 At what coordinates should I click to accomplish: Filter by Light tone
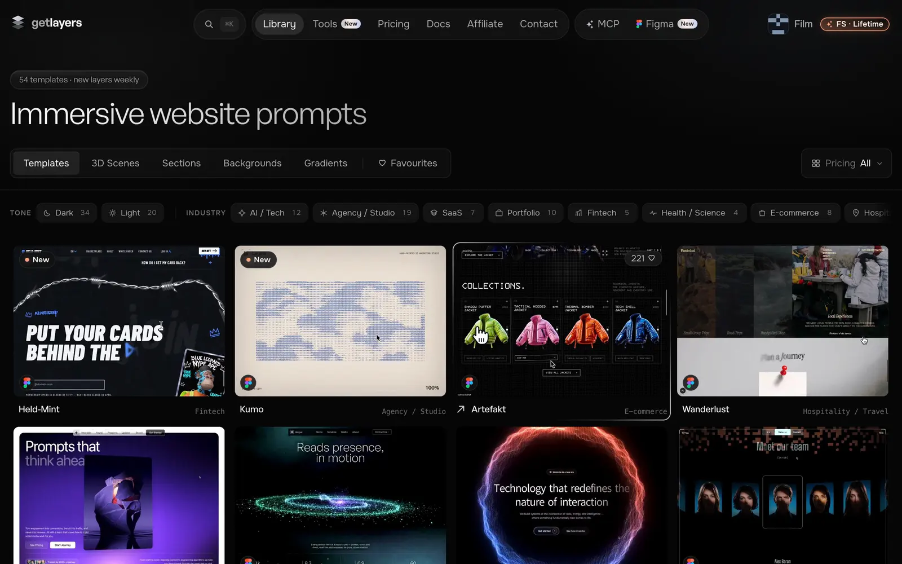(132, 213)
